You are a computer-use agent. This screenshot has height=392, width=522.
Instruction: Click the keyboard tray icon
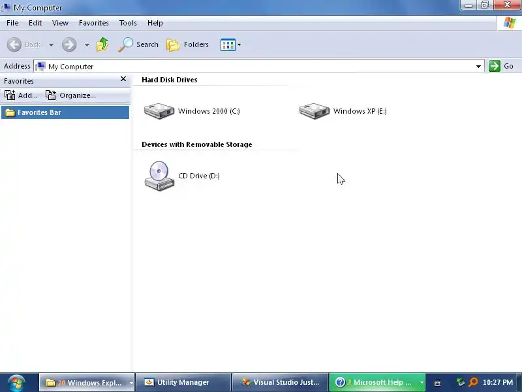tap(437, 383)
